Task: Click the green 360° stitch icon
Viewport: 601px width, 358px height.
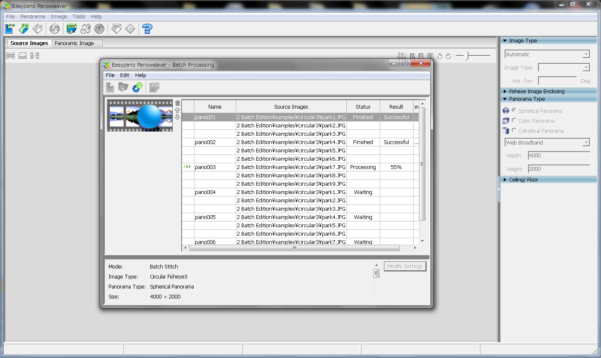Action: coord(72,29)
